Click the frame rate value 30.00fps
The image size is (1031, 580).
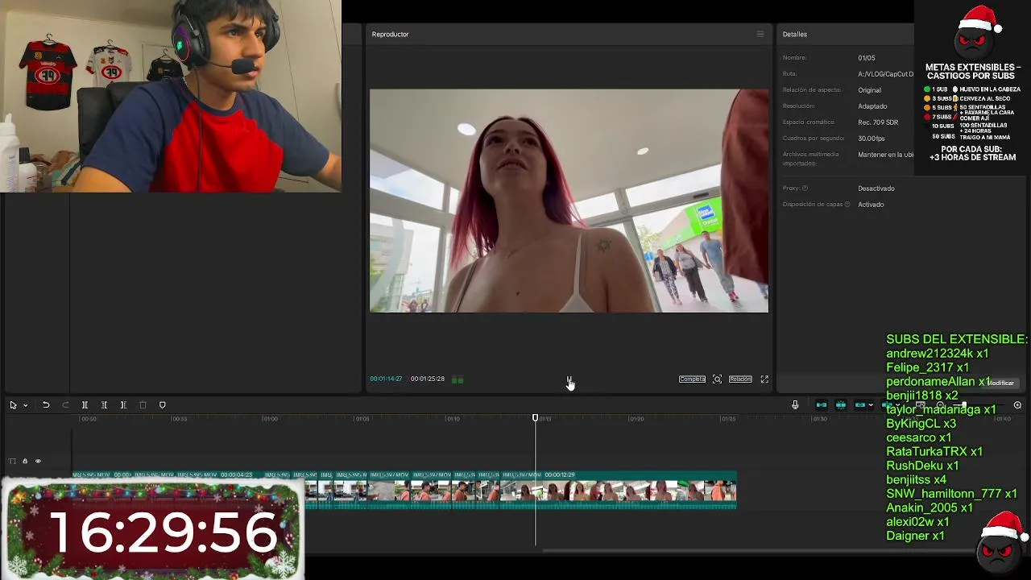pyautogui.click(x=872, y=139)
